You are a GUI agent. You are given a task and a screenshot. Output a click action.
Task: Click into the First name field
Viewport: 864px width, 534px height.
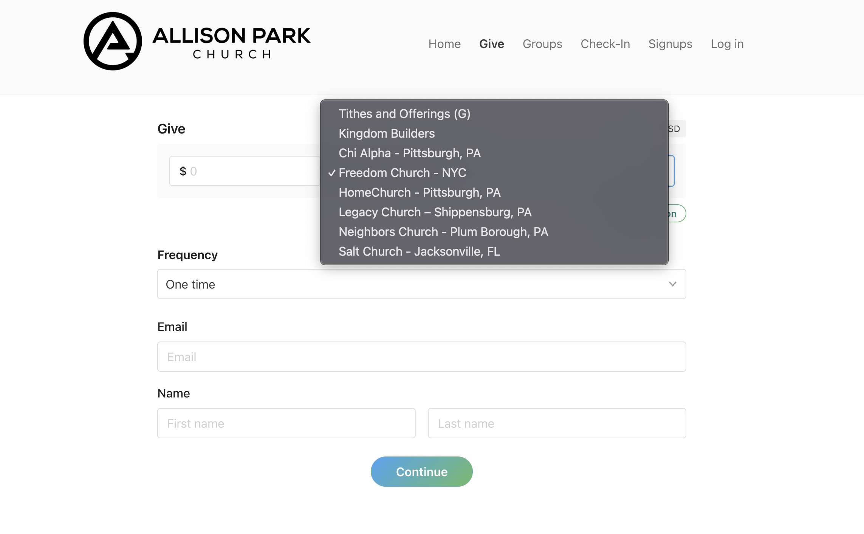point(286,423)
